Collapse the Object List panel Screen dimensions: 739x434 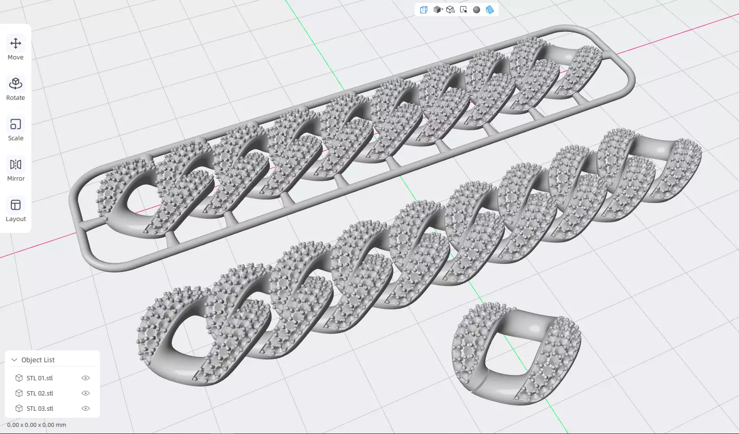tap(14, 360)
